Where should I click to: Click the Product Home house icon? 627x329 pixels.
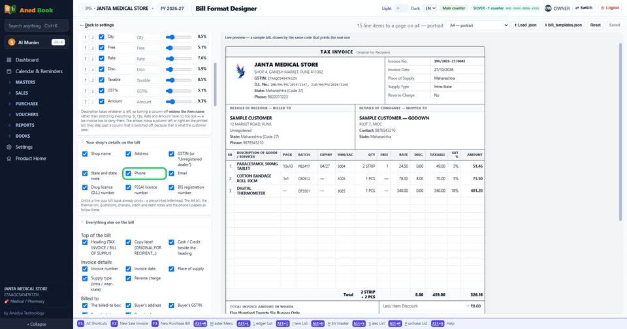(8, 159)
